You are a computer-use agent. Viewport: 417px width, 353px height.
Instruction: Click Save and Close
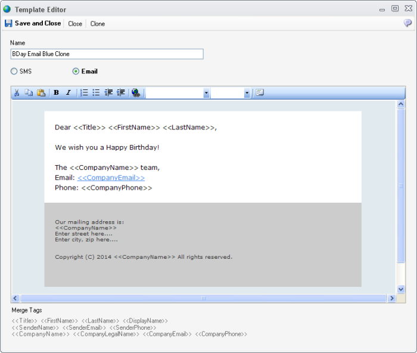pos(33,23)
